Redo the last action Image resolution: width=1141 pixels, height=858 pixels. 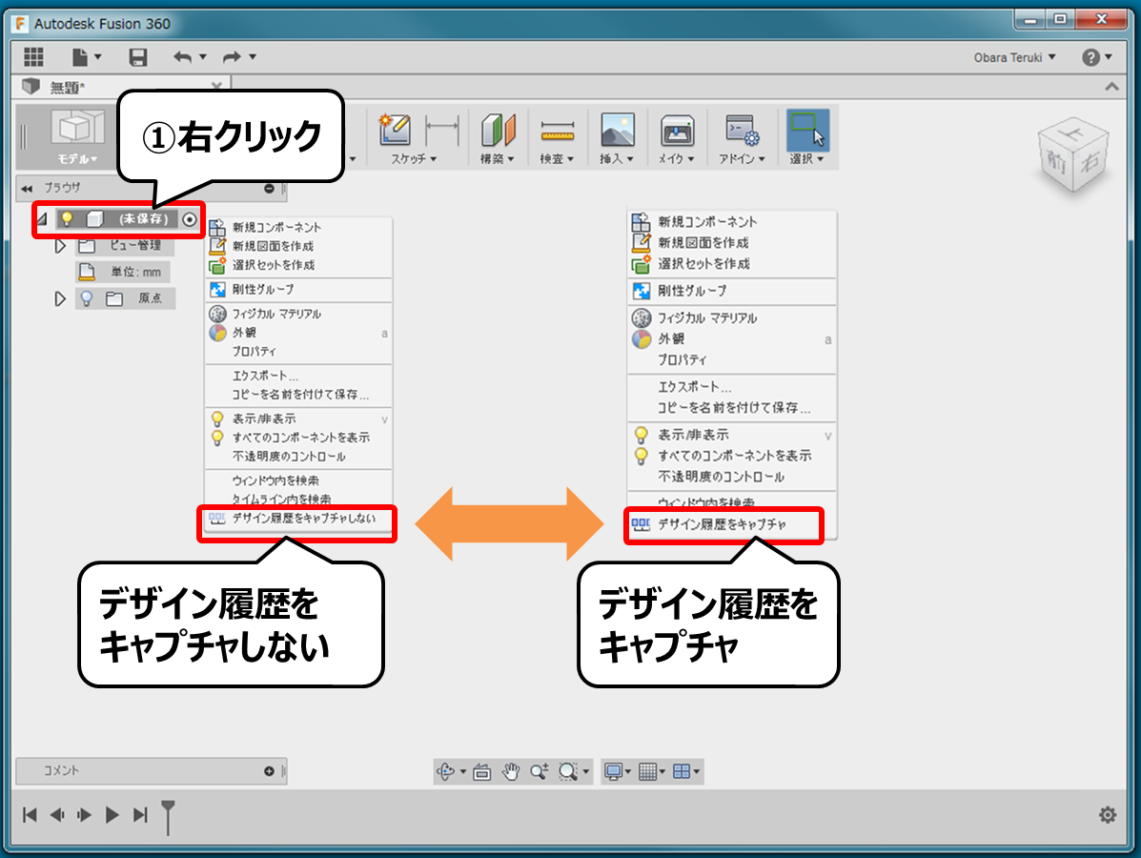[232, 57]
